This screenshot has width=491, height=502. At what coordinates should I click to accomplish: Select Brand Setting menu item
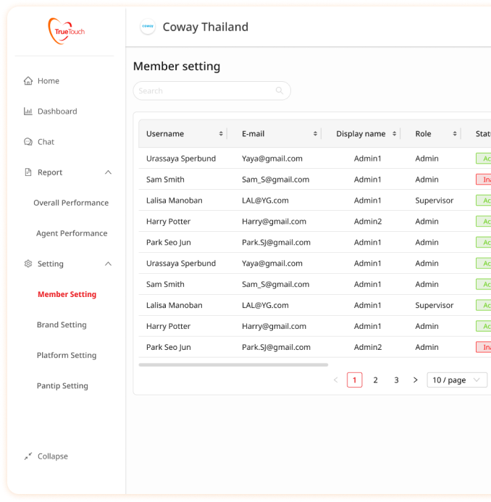(x=62, y=325)
